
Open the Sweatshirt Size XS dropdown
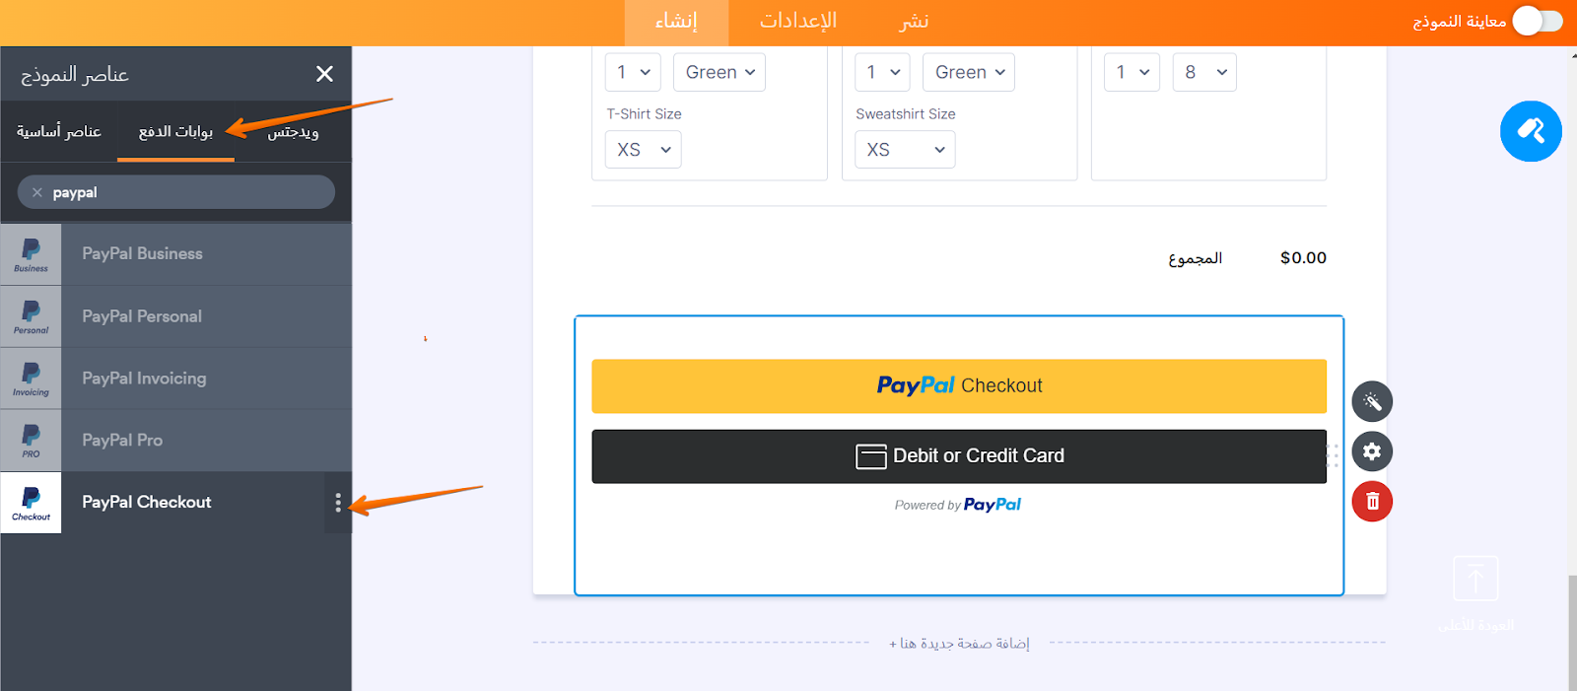tap(905, 150)
